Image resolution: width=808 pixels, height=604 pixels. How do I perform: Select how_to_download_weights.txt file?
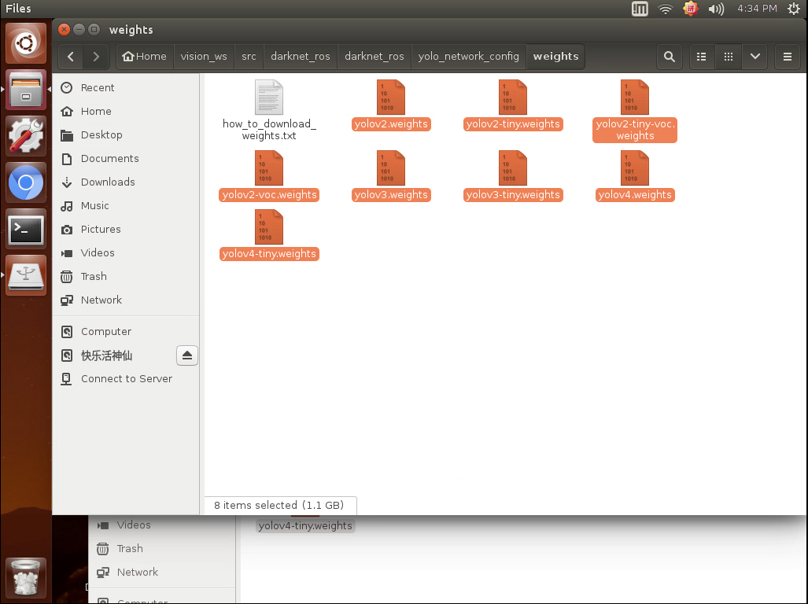(x=269, y=110)
